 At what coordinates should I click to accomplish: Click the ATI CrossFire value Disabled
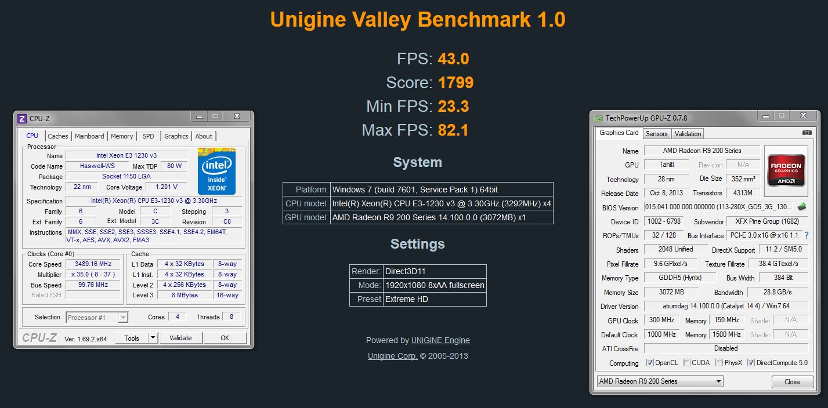[726, 348]
